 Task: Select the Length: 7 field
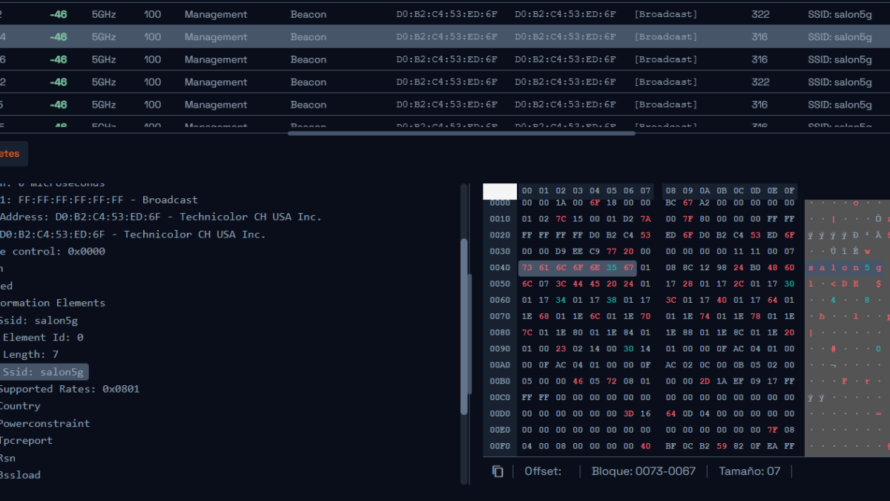click(x=30, y=355)
